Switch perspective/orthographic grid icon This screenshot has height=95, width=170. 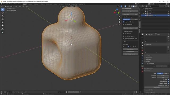(x=120, y=25)
